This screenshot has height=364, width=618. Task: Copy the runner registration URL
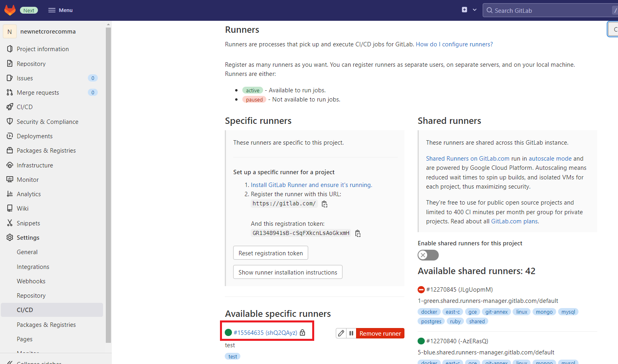coord(325,204)
